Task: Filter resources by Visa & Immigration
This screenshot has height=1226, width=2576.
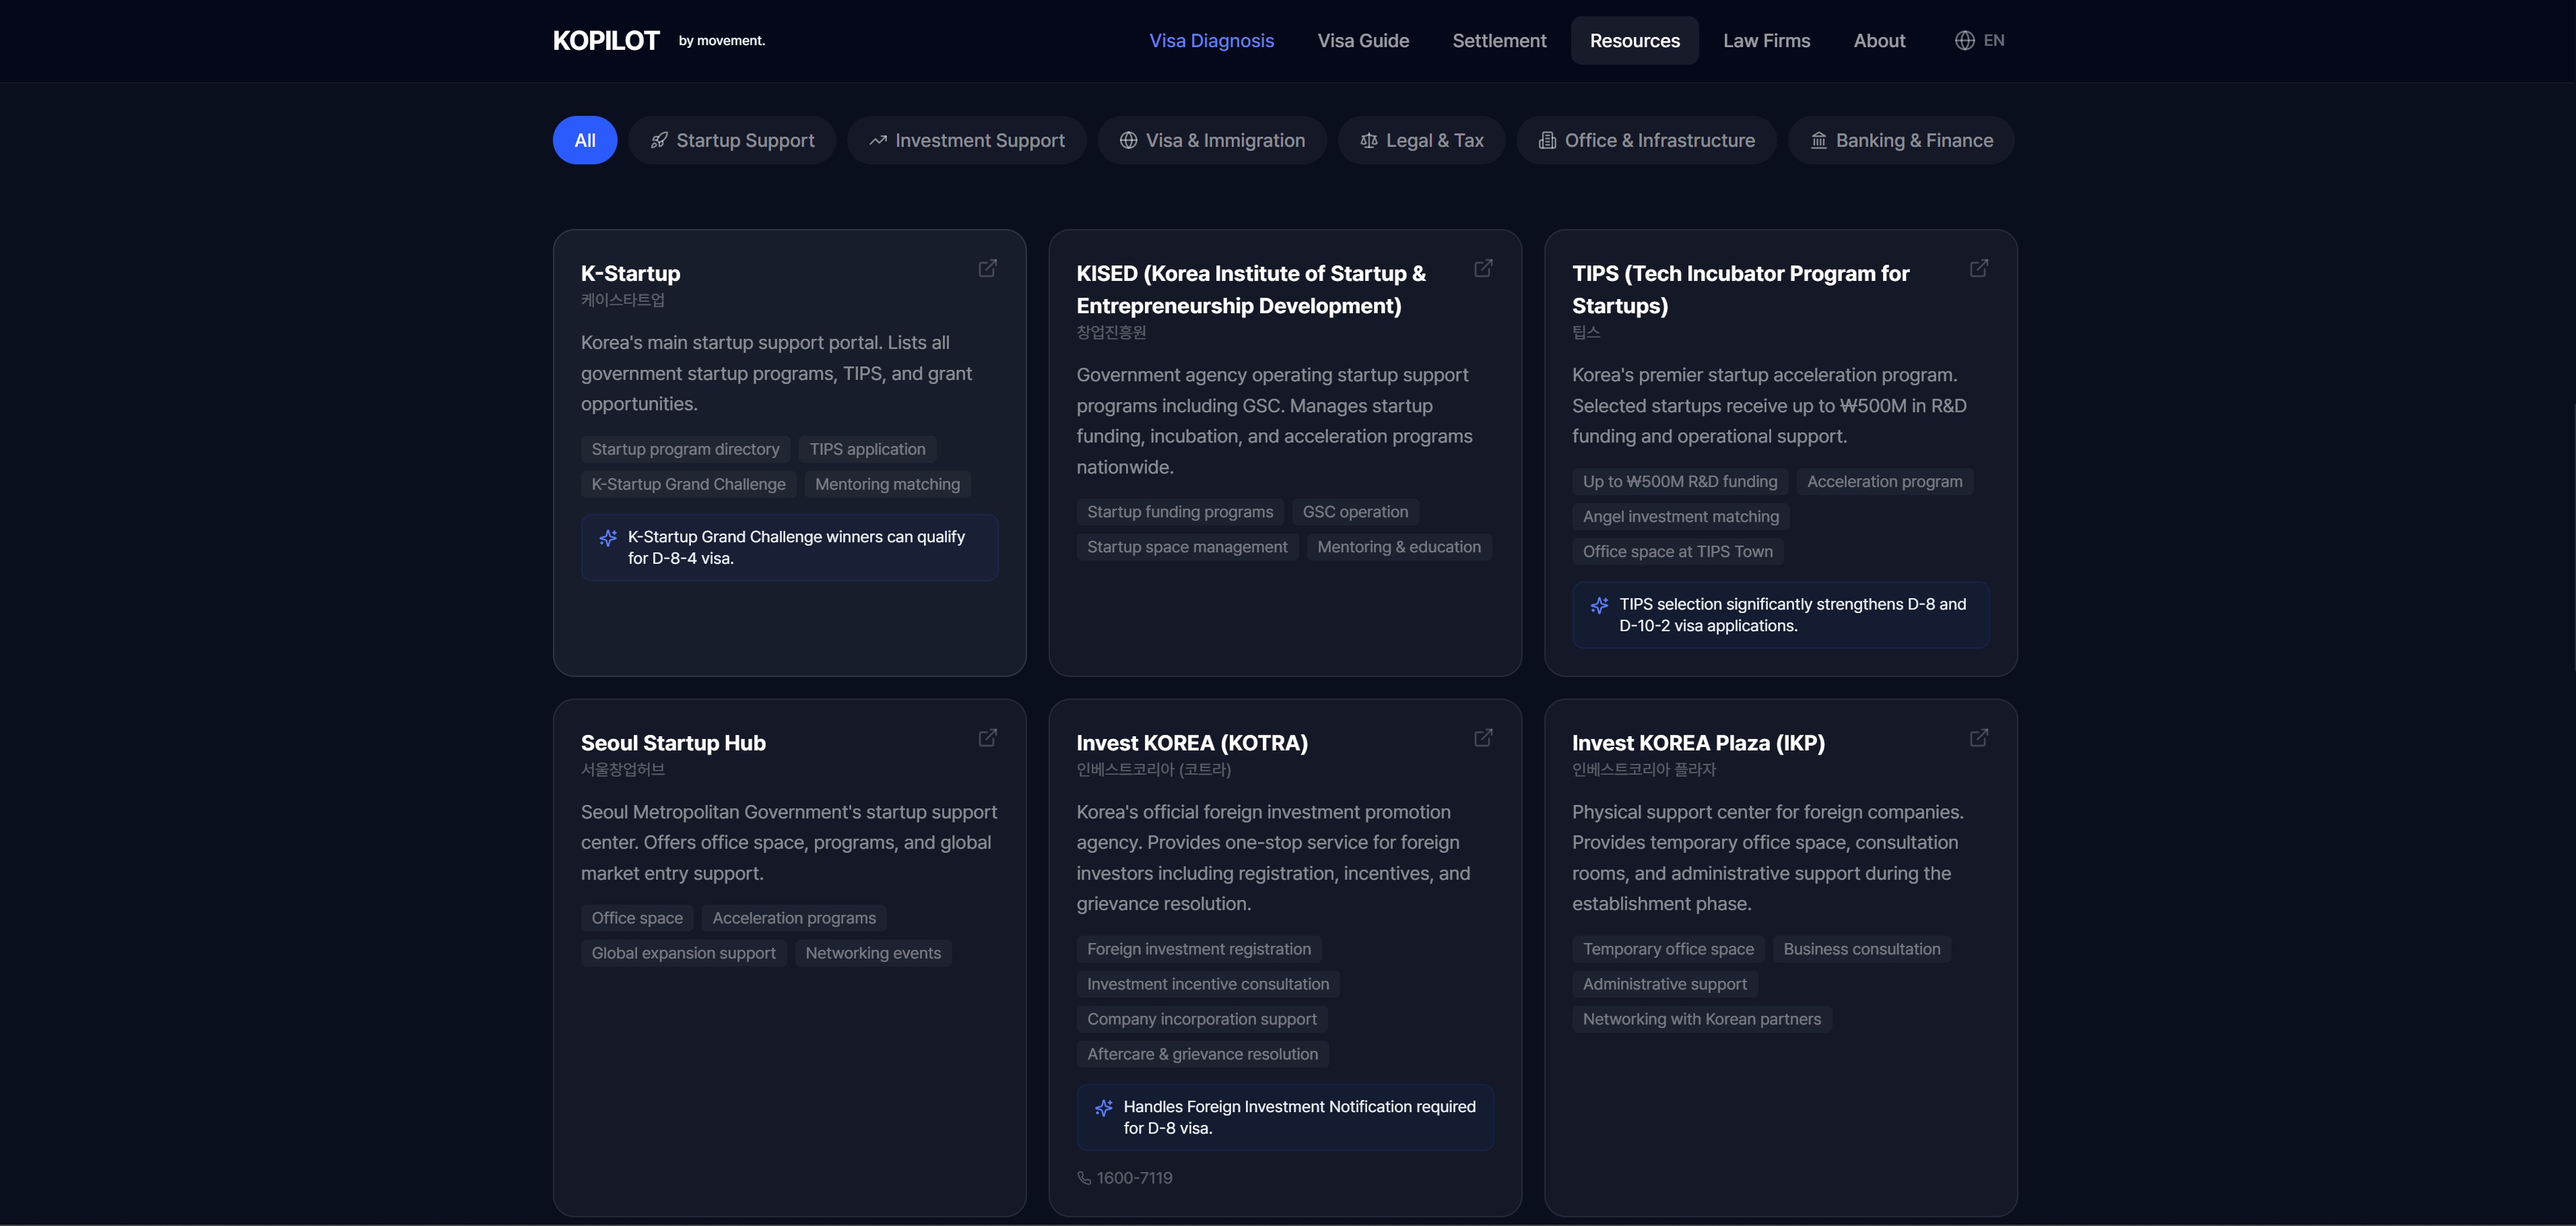Action: coord(1211,141)
